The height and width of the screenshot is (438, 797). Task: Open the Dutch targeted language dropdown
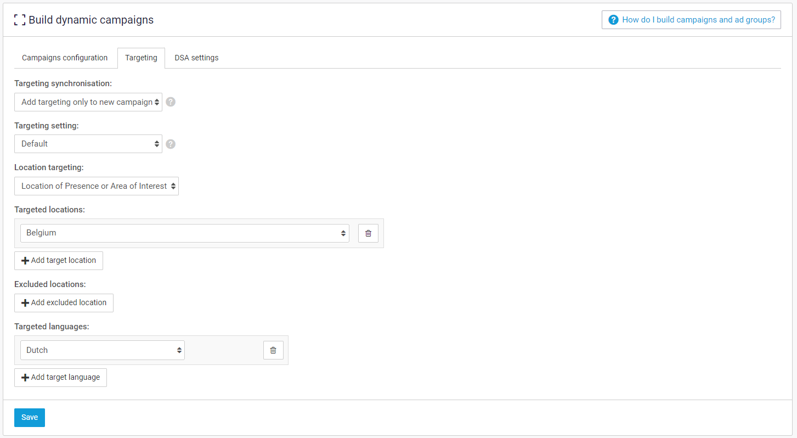102,350
